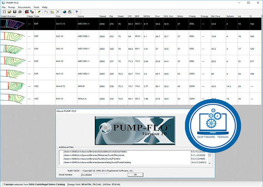Open the Tools menu
The width and height of the screenshot is (263, 187).
pos(36,7)
